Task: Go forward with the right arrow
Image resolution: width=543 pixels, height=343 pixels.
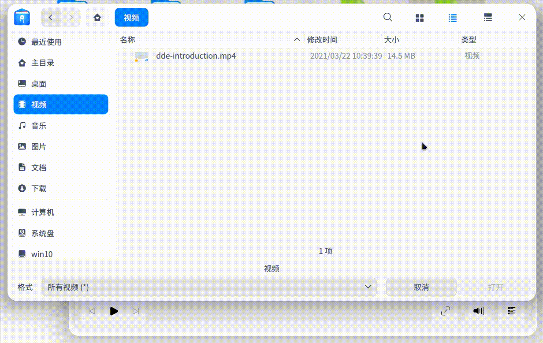Action: point(71,17)
